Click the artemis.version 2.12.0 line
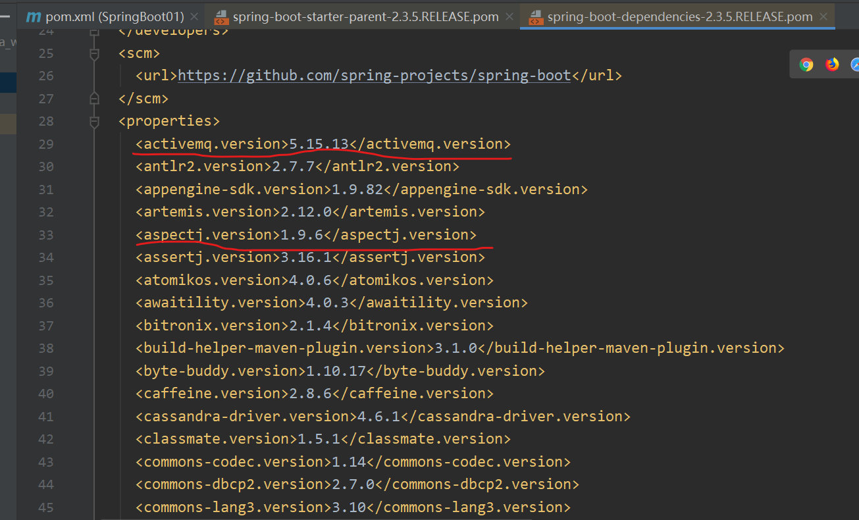The width and height of the screenshot is (859, 520). coord(310,211)
